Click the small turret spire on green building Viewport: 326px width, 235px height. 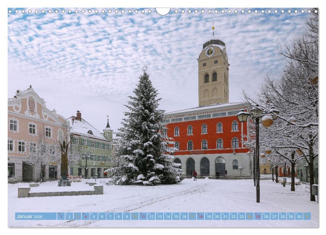pyautogui.click(x=108, y=124)
